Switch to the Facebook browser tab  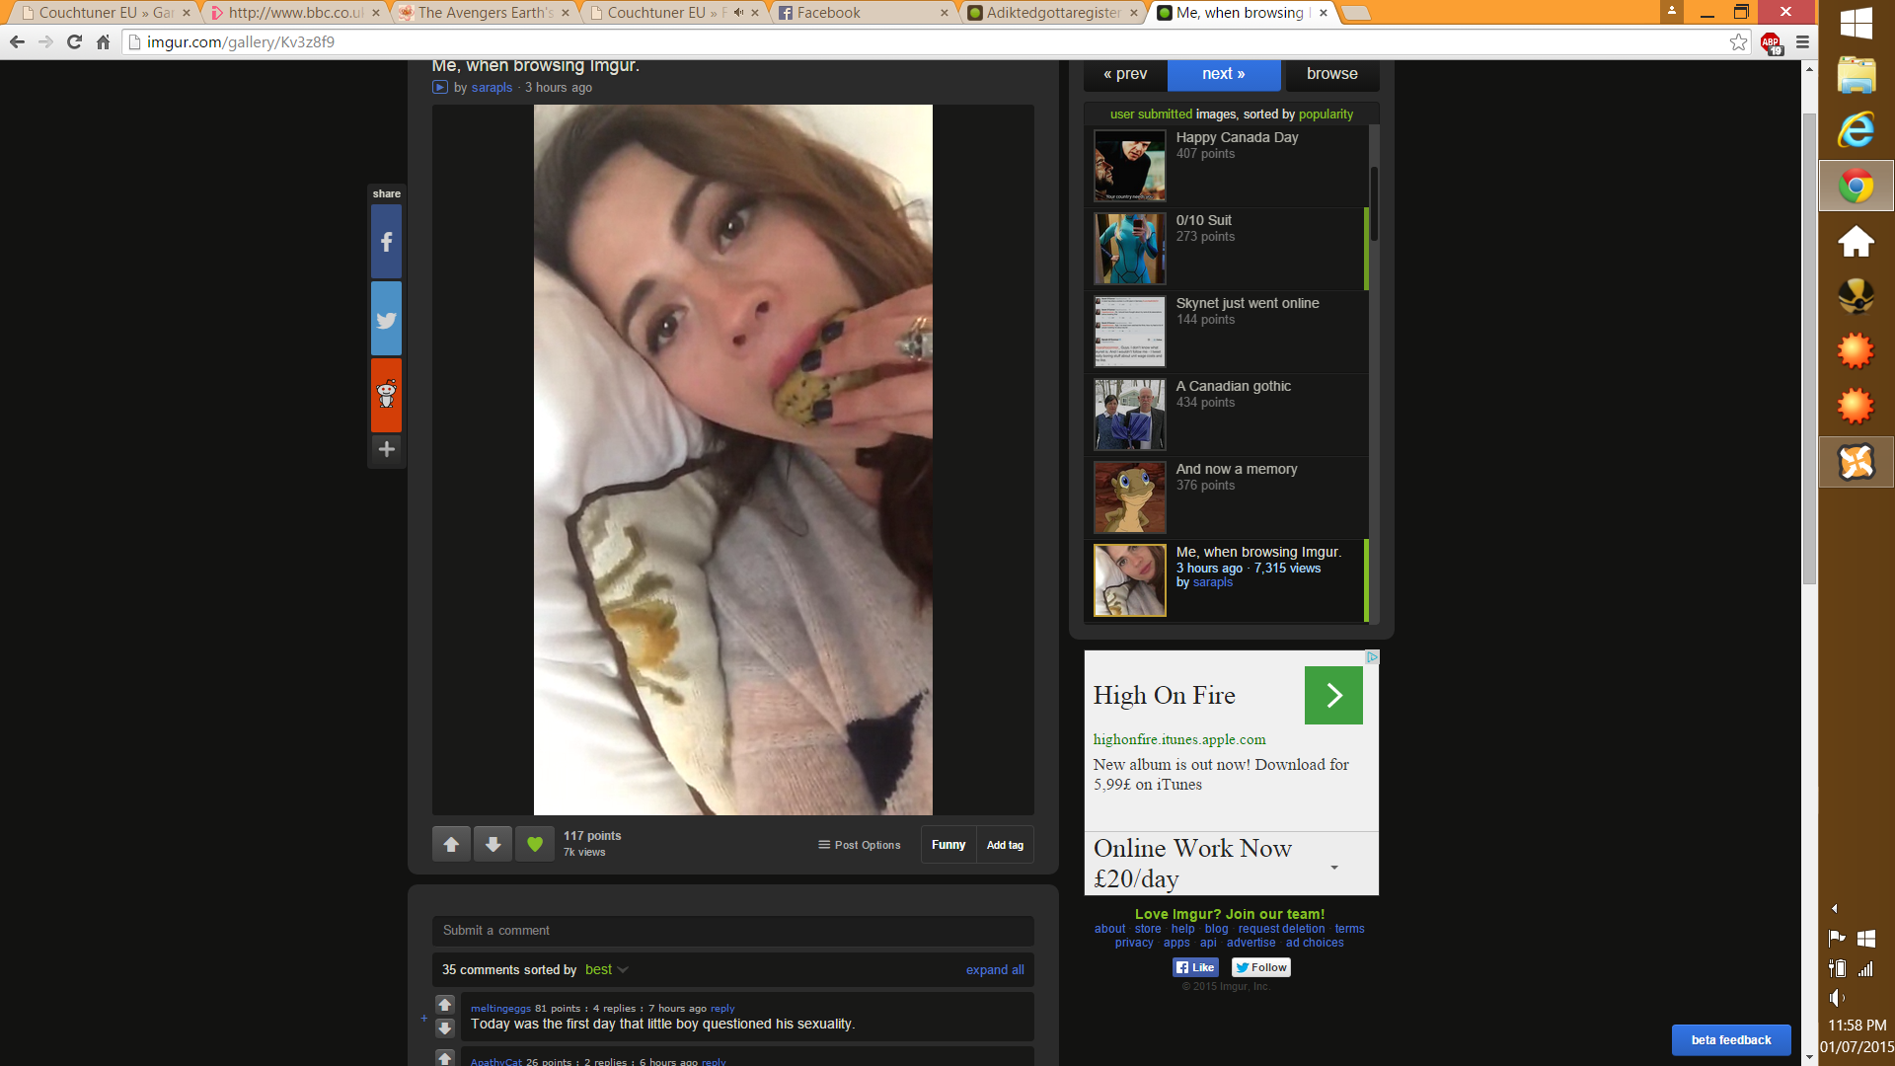tap(862, 13)
